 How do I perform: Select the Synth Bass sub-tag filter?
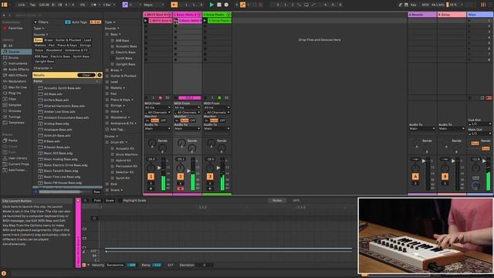[81, 56]
